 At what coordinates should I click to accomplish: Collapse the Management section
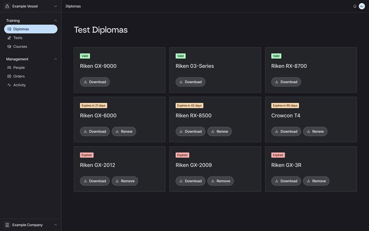point(55,59)
